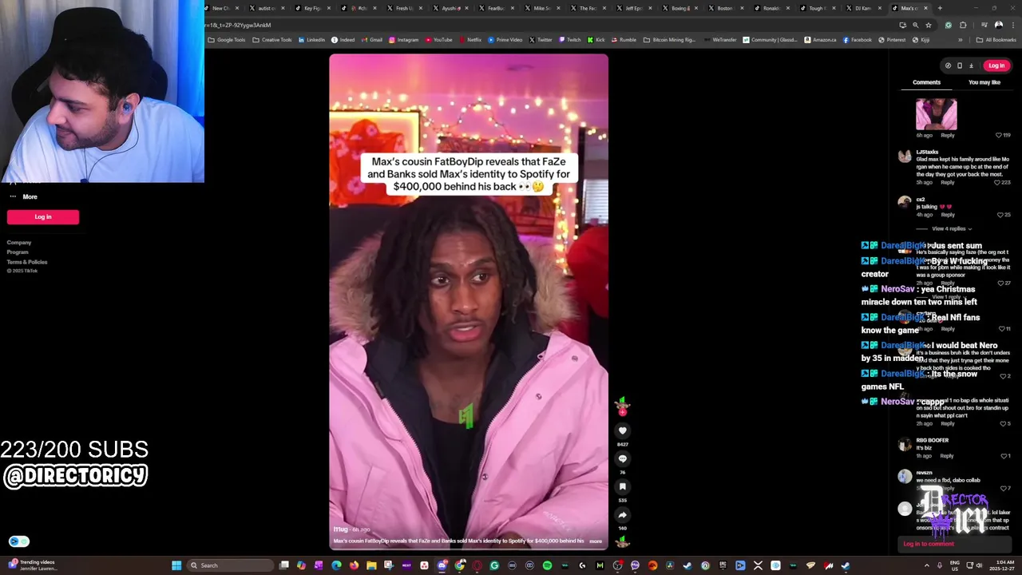Click the phone app icon near Log in

(x=960, y=65)
